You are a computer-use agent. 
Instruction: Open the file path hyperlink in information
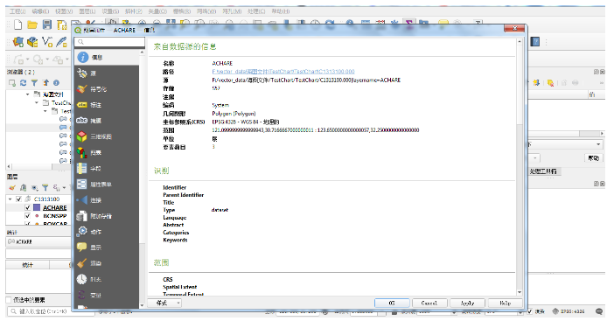pyautogui.click(x=283, y=72)
